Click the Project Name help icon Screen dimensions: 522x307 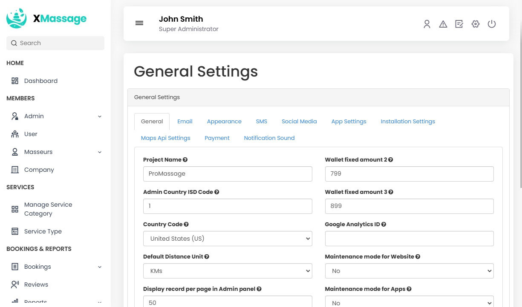[x=185, y=160]
